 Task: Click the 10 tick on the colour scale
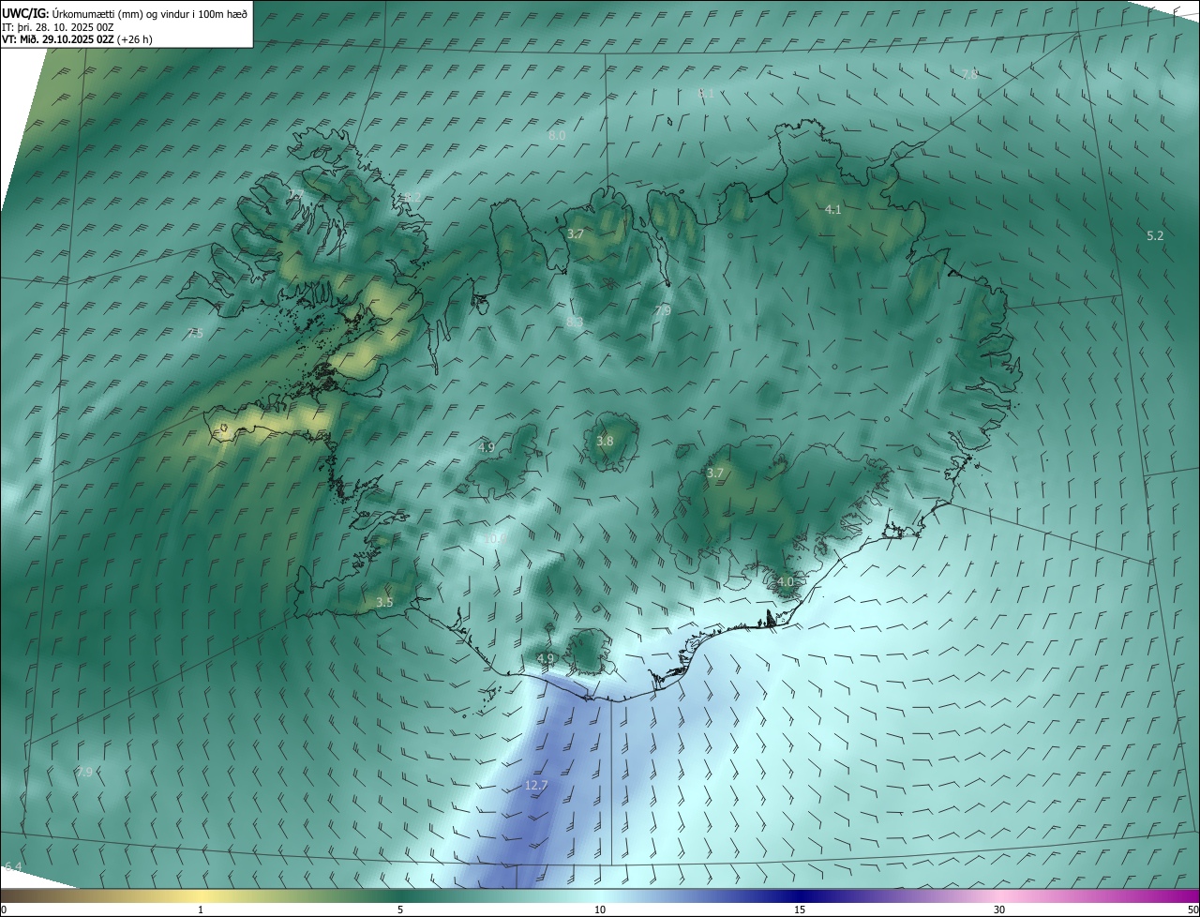(600, 909)
